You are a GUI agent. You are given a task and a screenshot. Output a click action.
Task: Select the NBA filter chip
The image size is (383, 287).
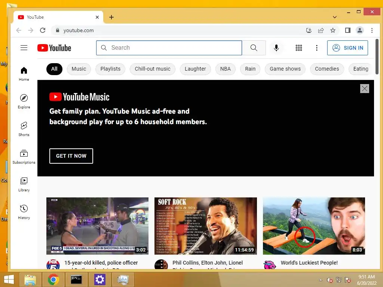[226, 69]
